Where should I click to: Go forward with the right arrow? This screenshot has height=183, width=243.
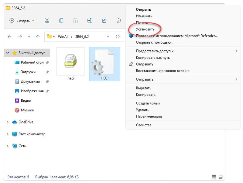(20, 37)
